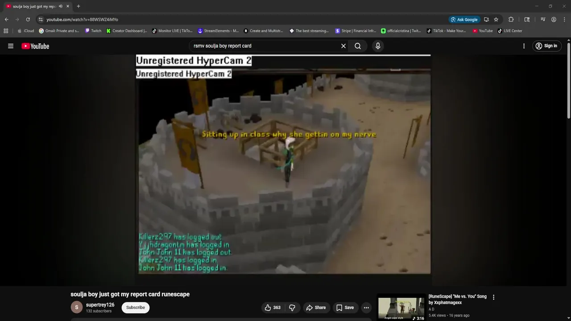Open Stripe Financial Infrastructure bookmark
The image size is (571, 321).
(x=356, y=31)
